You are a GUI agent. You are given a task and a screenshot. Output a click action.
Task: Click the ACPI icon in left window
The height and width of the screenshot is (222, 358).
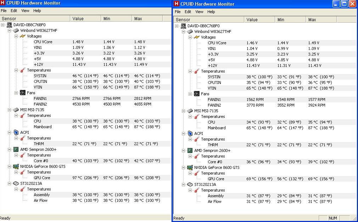click(16, 132)
